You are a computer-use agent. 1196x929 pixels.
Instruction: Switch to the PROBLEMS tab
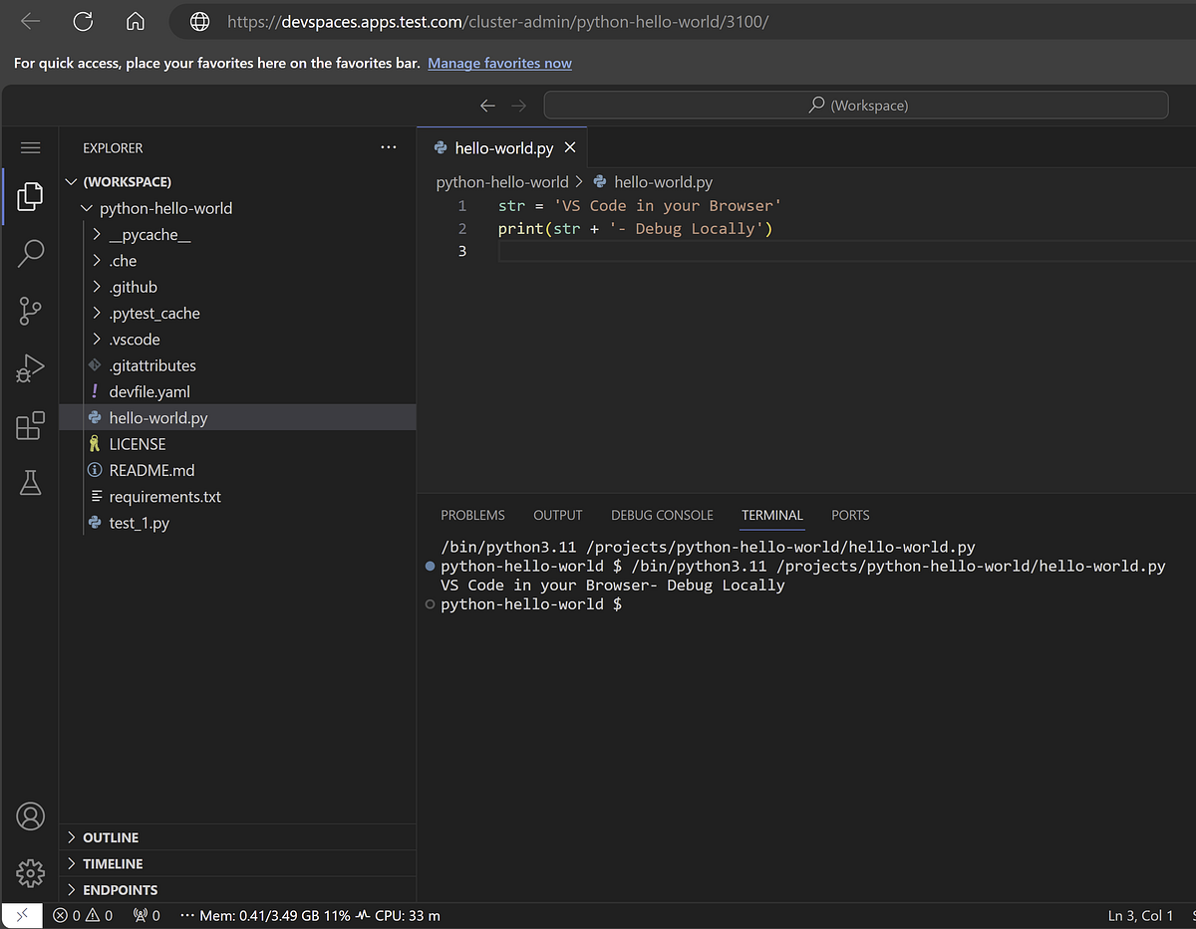point(472,515)
